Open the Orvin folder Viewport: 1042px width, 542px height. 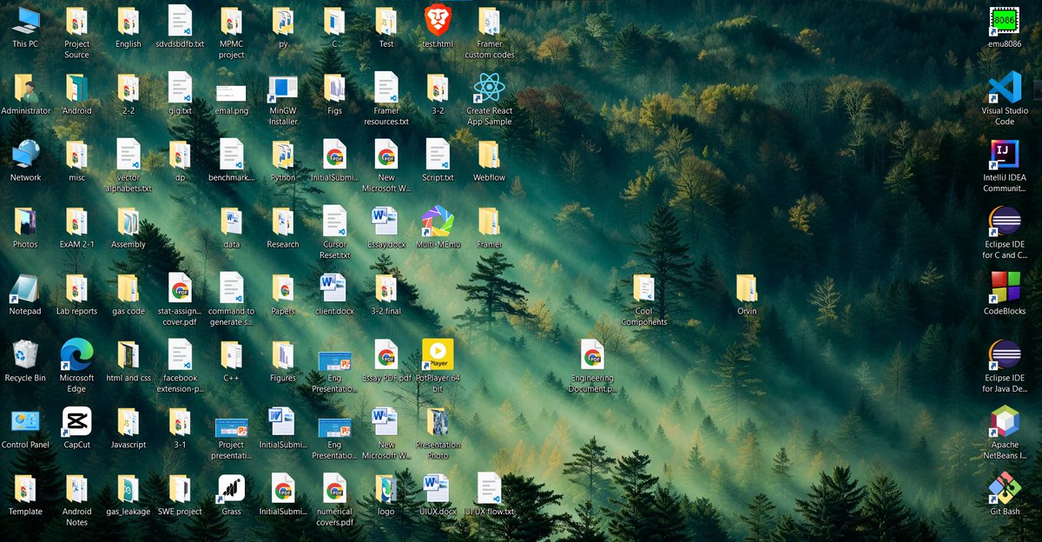click(x=747, y=294)
